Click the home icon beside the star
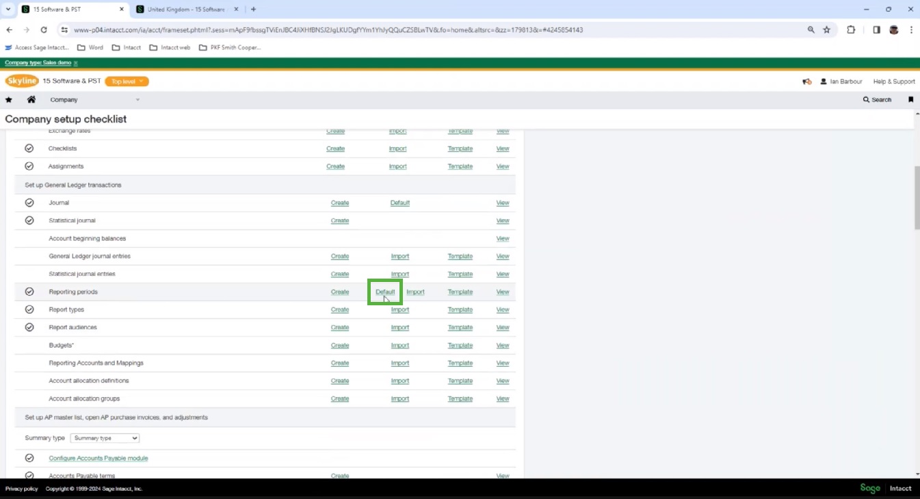Screen dimensions: 920x499 (x=30, y=99)
